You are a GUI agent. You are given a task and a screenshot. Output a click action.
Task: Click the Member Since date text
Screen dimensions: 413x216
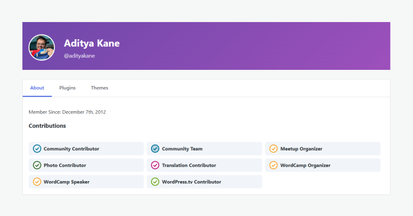[67, 112]
